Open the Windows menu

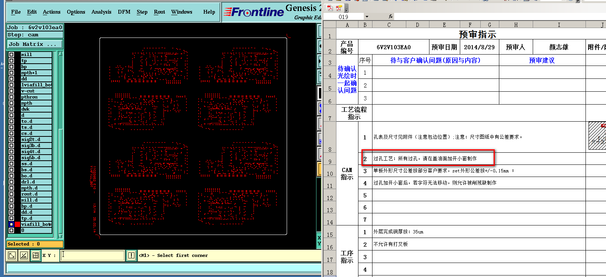pos(182,12)
